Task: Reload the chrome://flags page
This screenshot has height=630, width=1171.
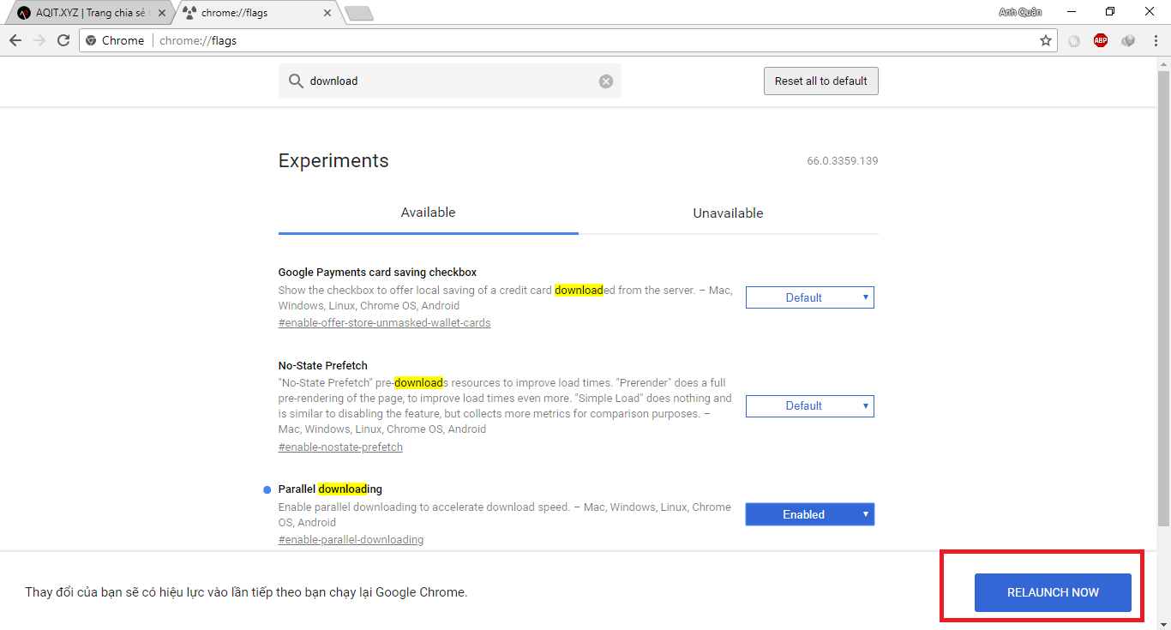Action: click(x=63, y=40)
